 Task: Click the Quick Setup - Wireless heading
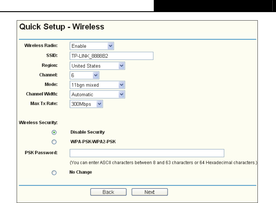point(62,27)
